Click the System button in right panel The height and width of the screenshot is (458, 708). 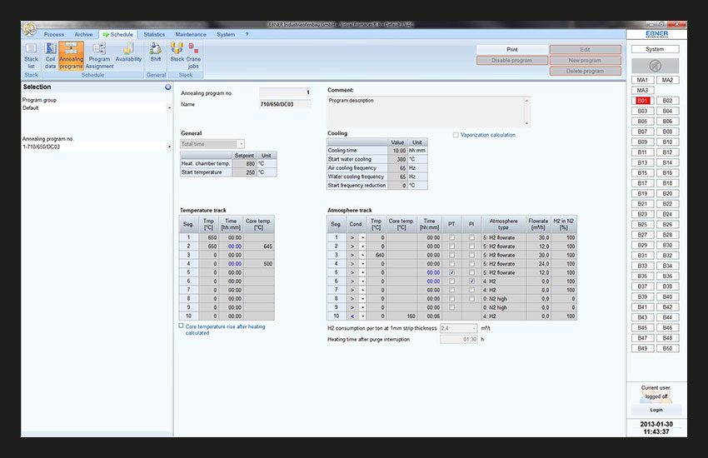[655, 49]
